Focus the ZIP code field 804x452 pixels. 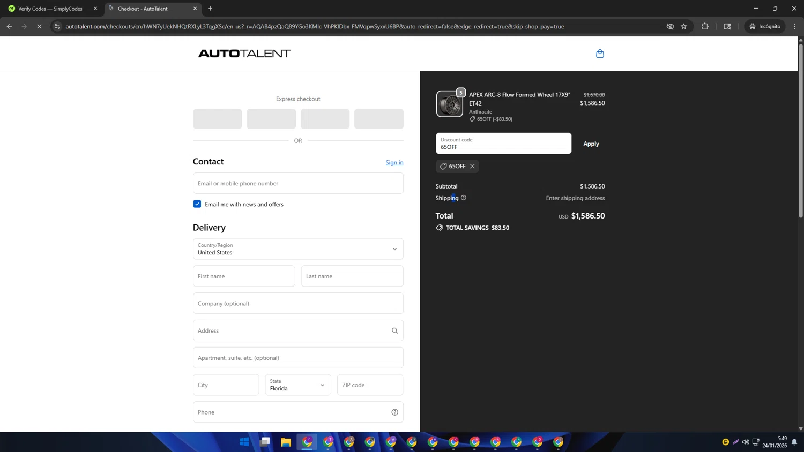point(370,385)
